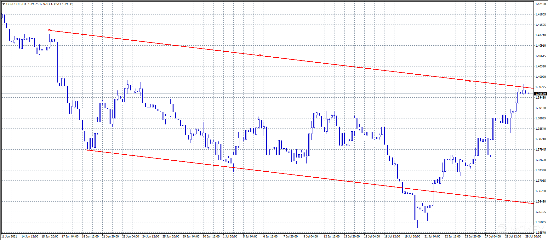The image size is (548, 240).
Task: Click the 21 Jul 04:00 time axis label
Action: (x=433, y=237)
